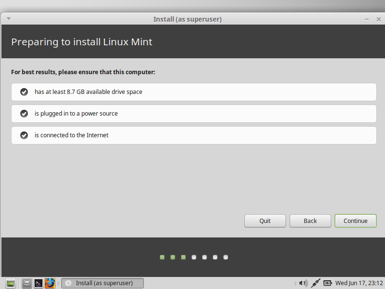This screenshot has width=385, height=289.
Task: Go back with the Back button
Action: tap(310, 221)
